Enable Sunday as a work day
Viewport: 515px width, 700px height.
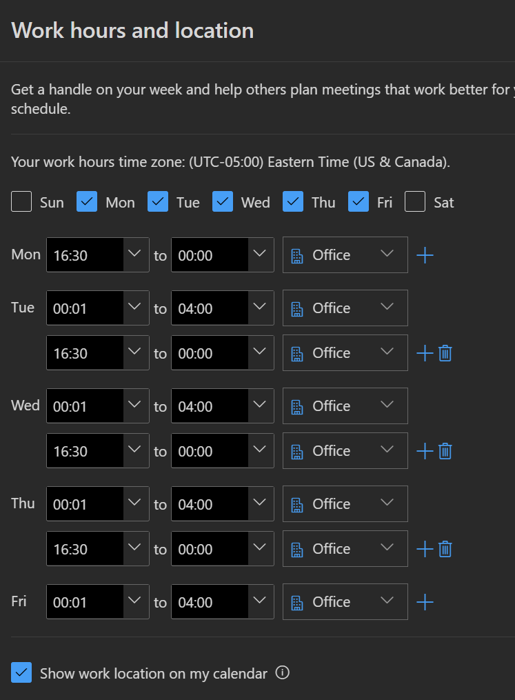[21, 201]
